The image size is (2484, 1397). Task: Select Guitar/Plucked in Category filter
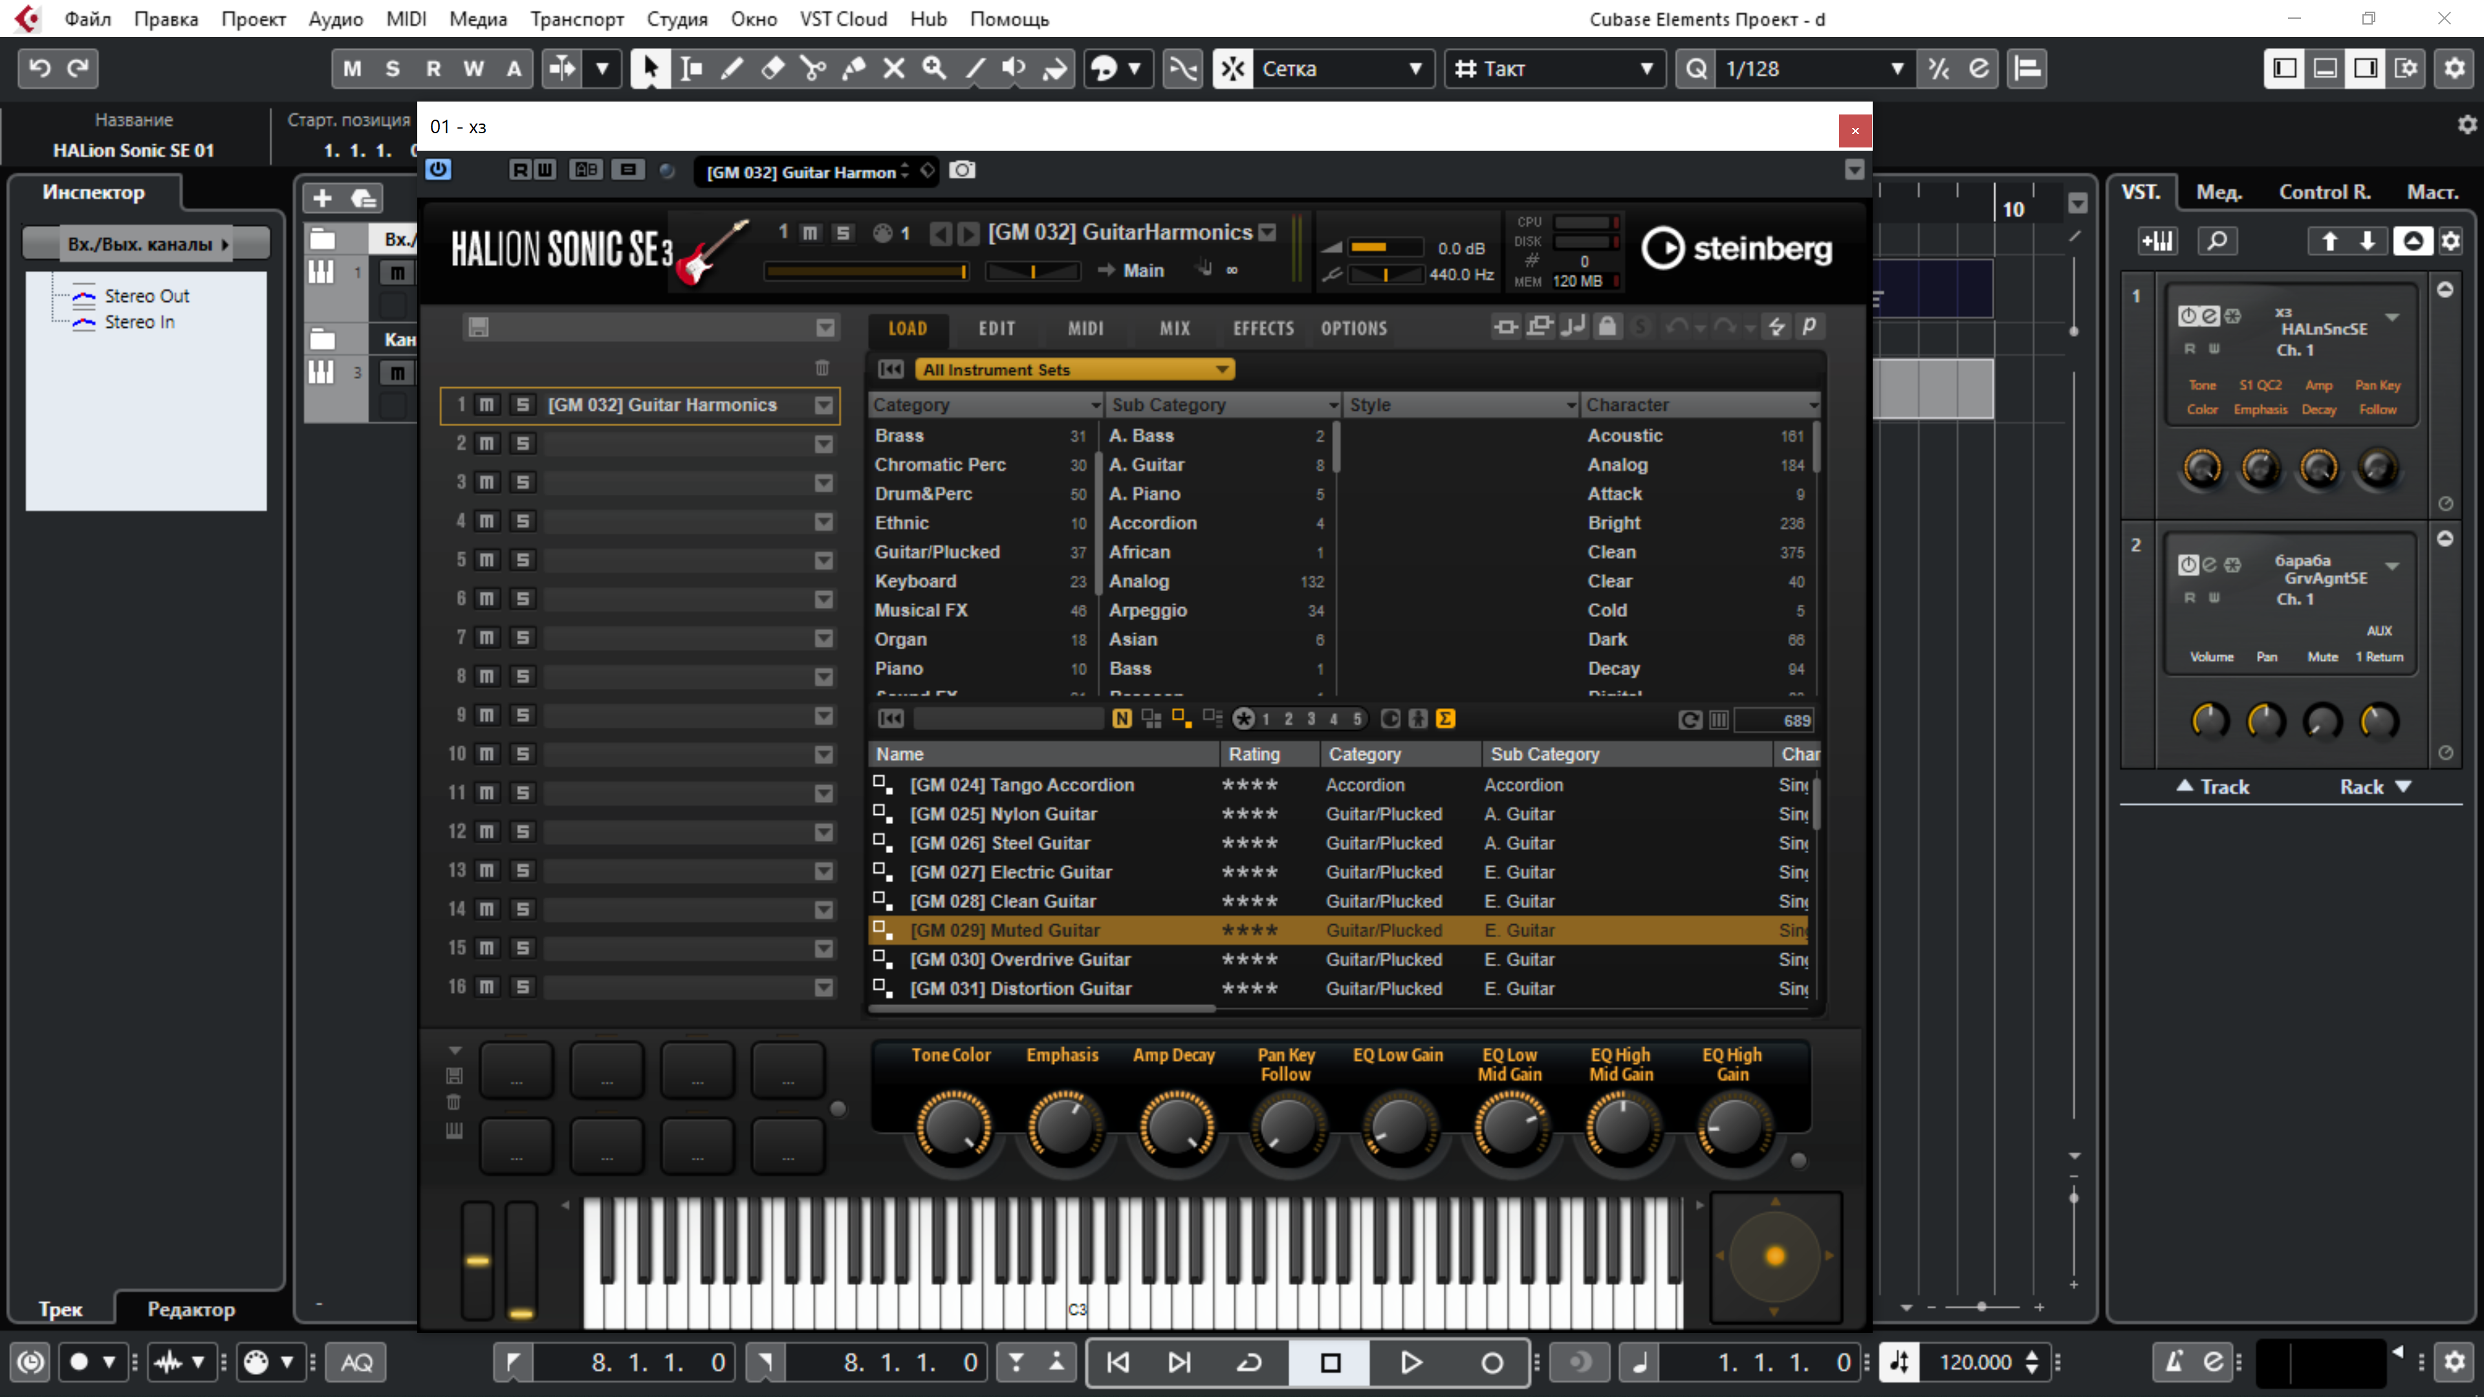coord(936,552)
